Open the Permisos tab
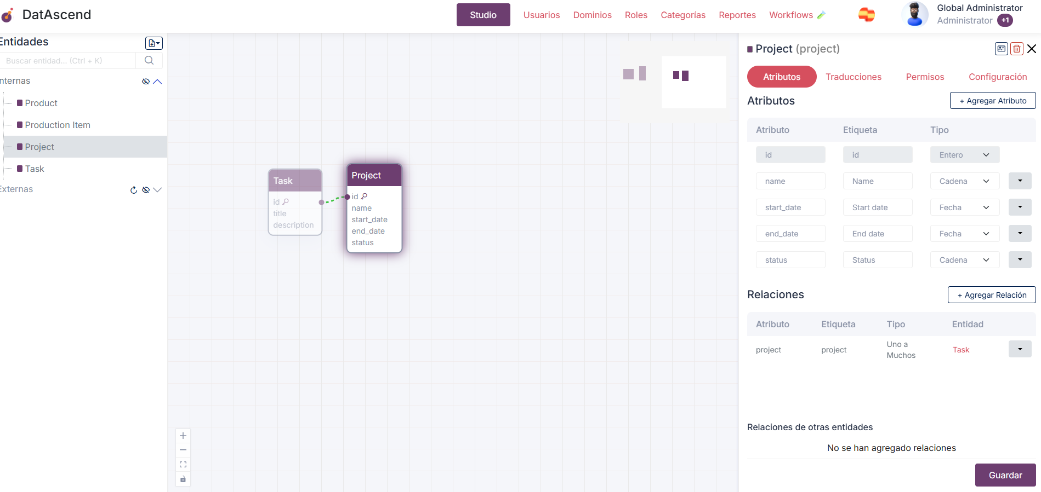Screen dimensions: 1041x492 (x=924, y=77)
